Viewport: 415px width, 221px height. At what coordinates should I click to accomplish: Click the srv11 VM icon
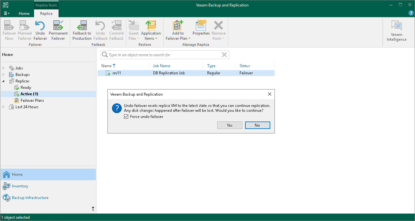tap(108, 73)
